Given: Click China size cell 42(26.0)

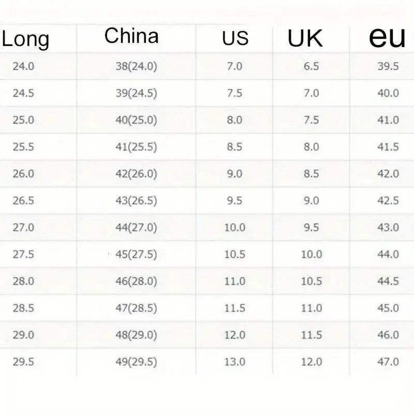Looking at the screenshot, I should (x=136, y=174).
